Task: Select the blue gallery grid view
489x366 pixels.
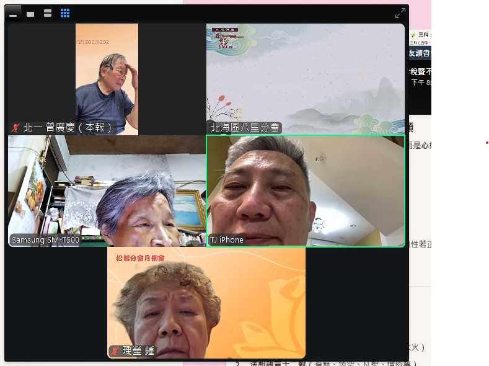Action: point(65,13)
